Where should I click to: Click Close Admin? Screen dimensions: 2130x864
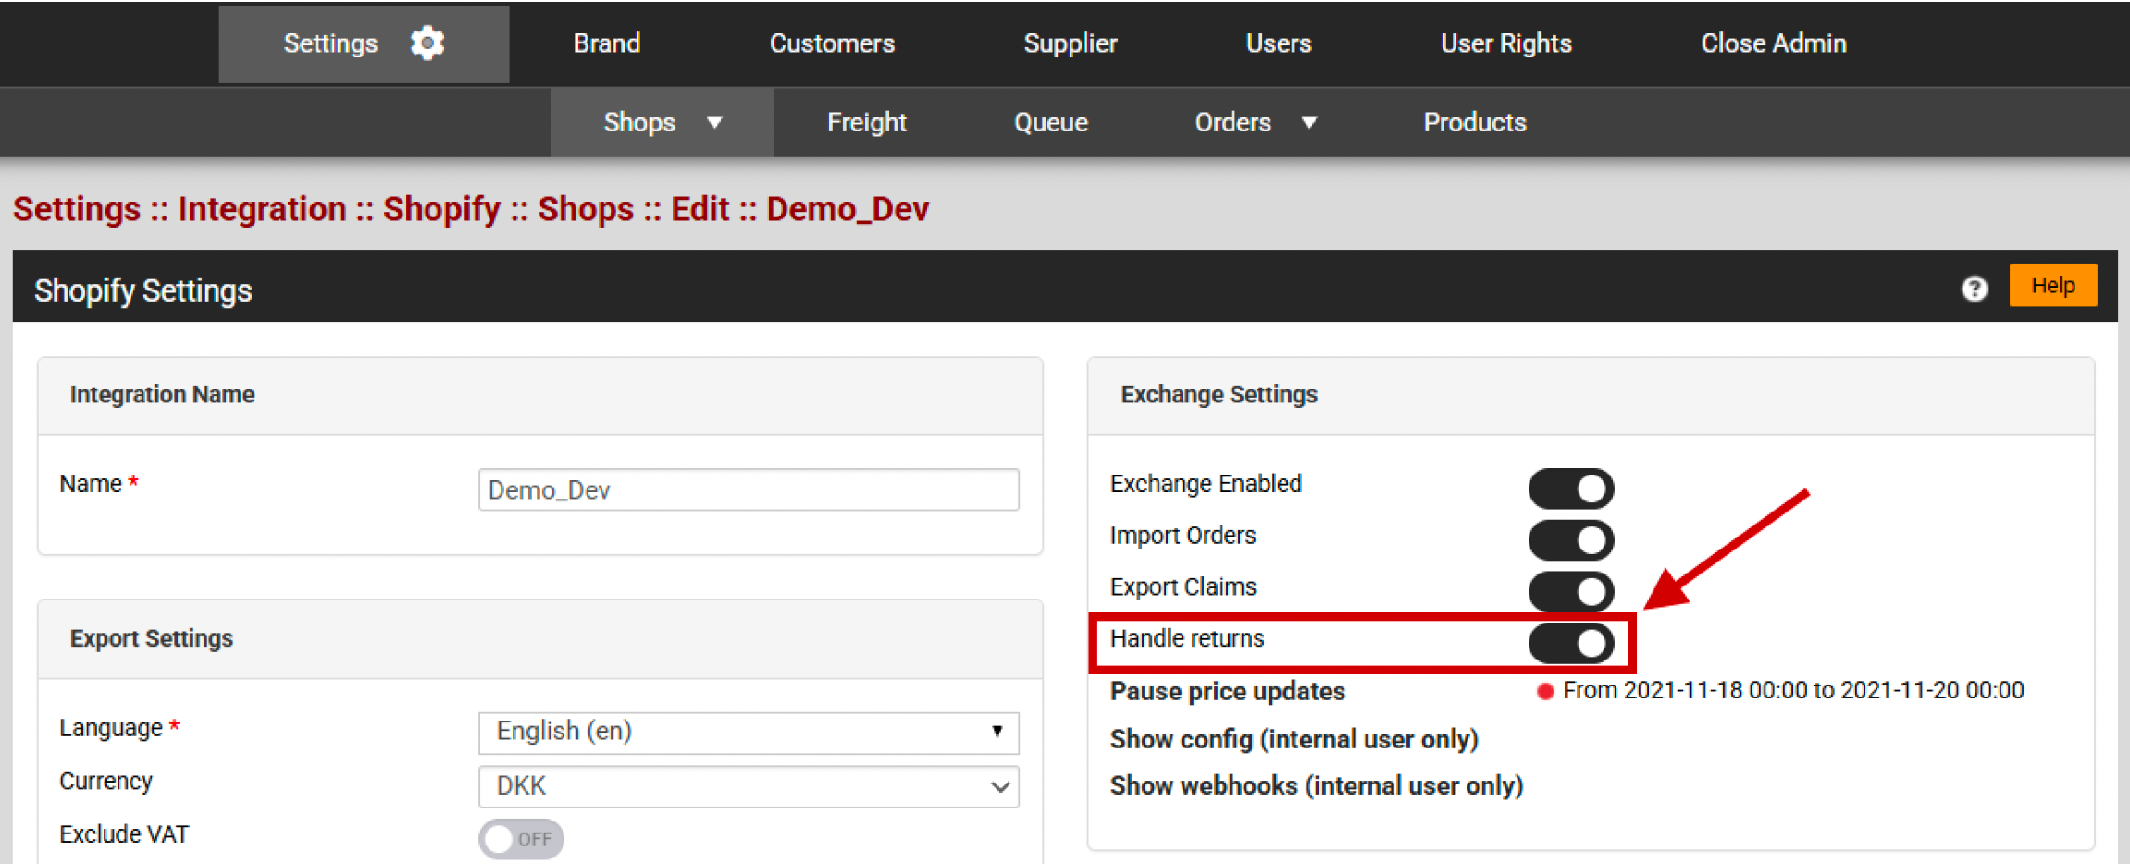1774,43
